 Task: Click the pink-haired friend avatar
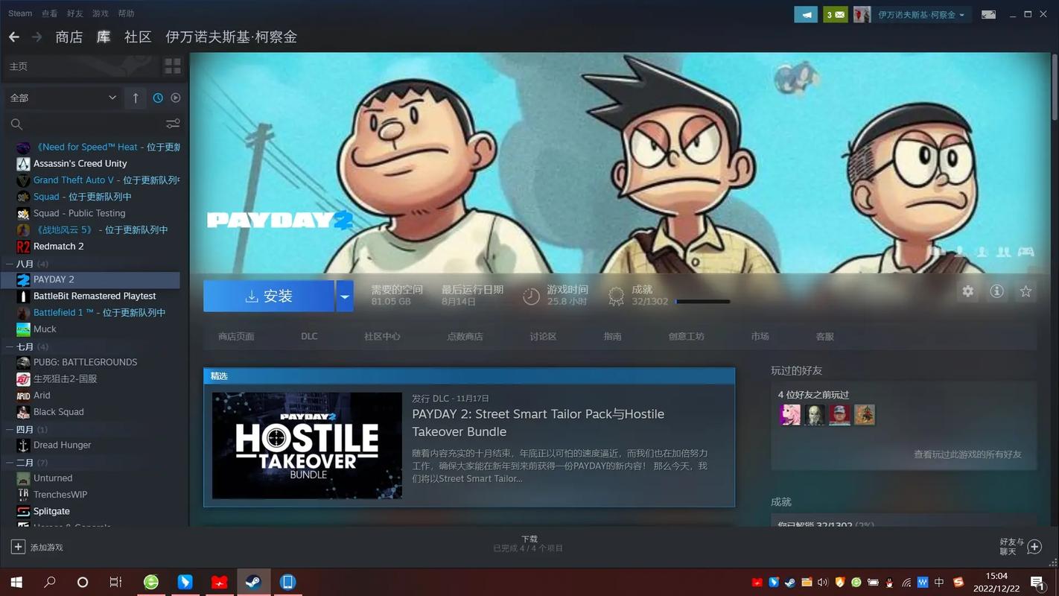(790, 414)
